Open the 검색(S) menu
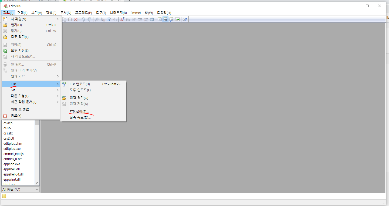 (x=51, y=13)
